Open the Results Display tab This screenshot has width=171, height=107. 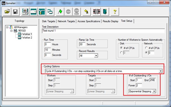click(x=110, y=21)
